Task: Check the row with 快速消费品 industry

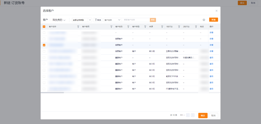Action: [x=44, y=58]
